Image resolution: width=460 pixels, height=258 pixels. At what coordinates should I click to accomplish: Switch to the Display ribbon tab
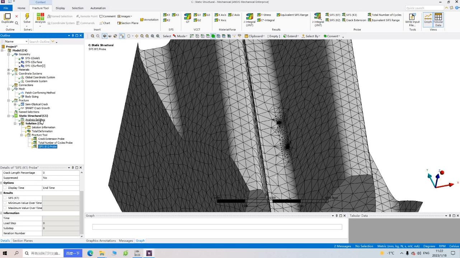pyautogui.click(x=60, y=8)
